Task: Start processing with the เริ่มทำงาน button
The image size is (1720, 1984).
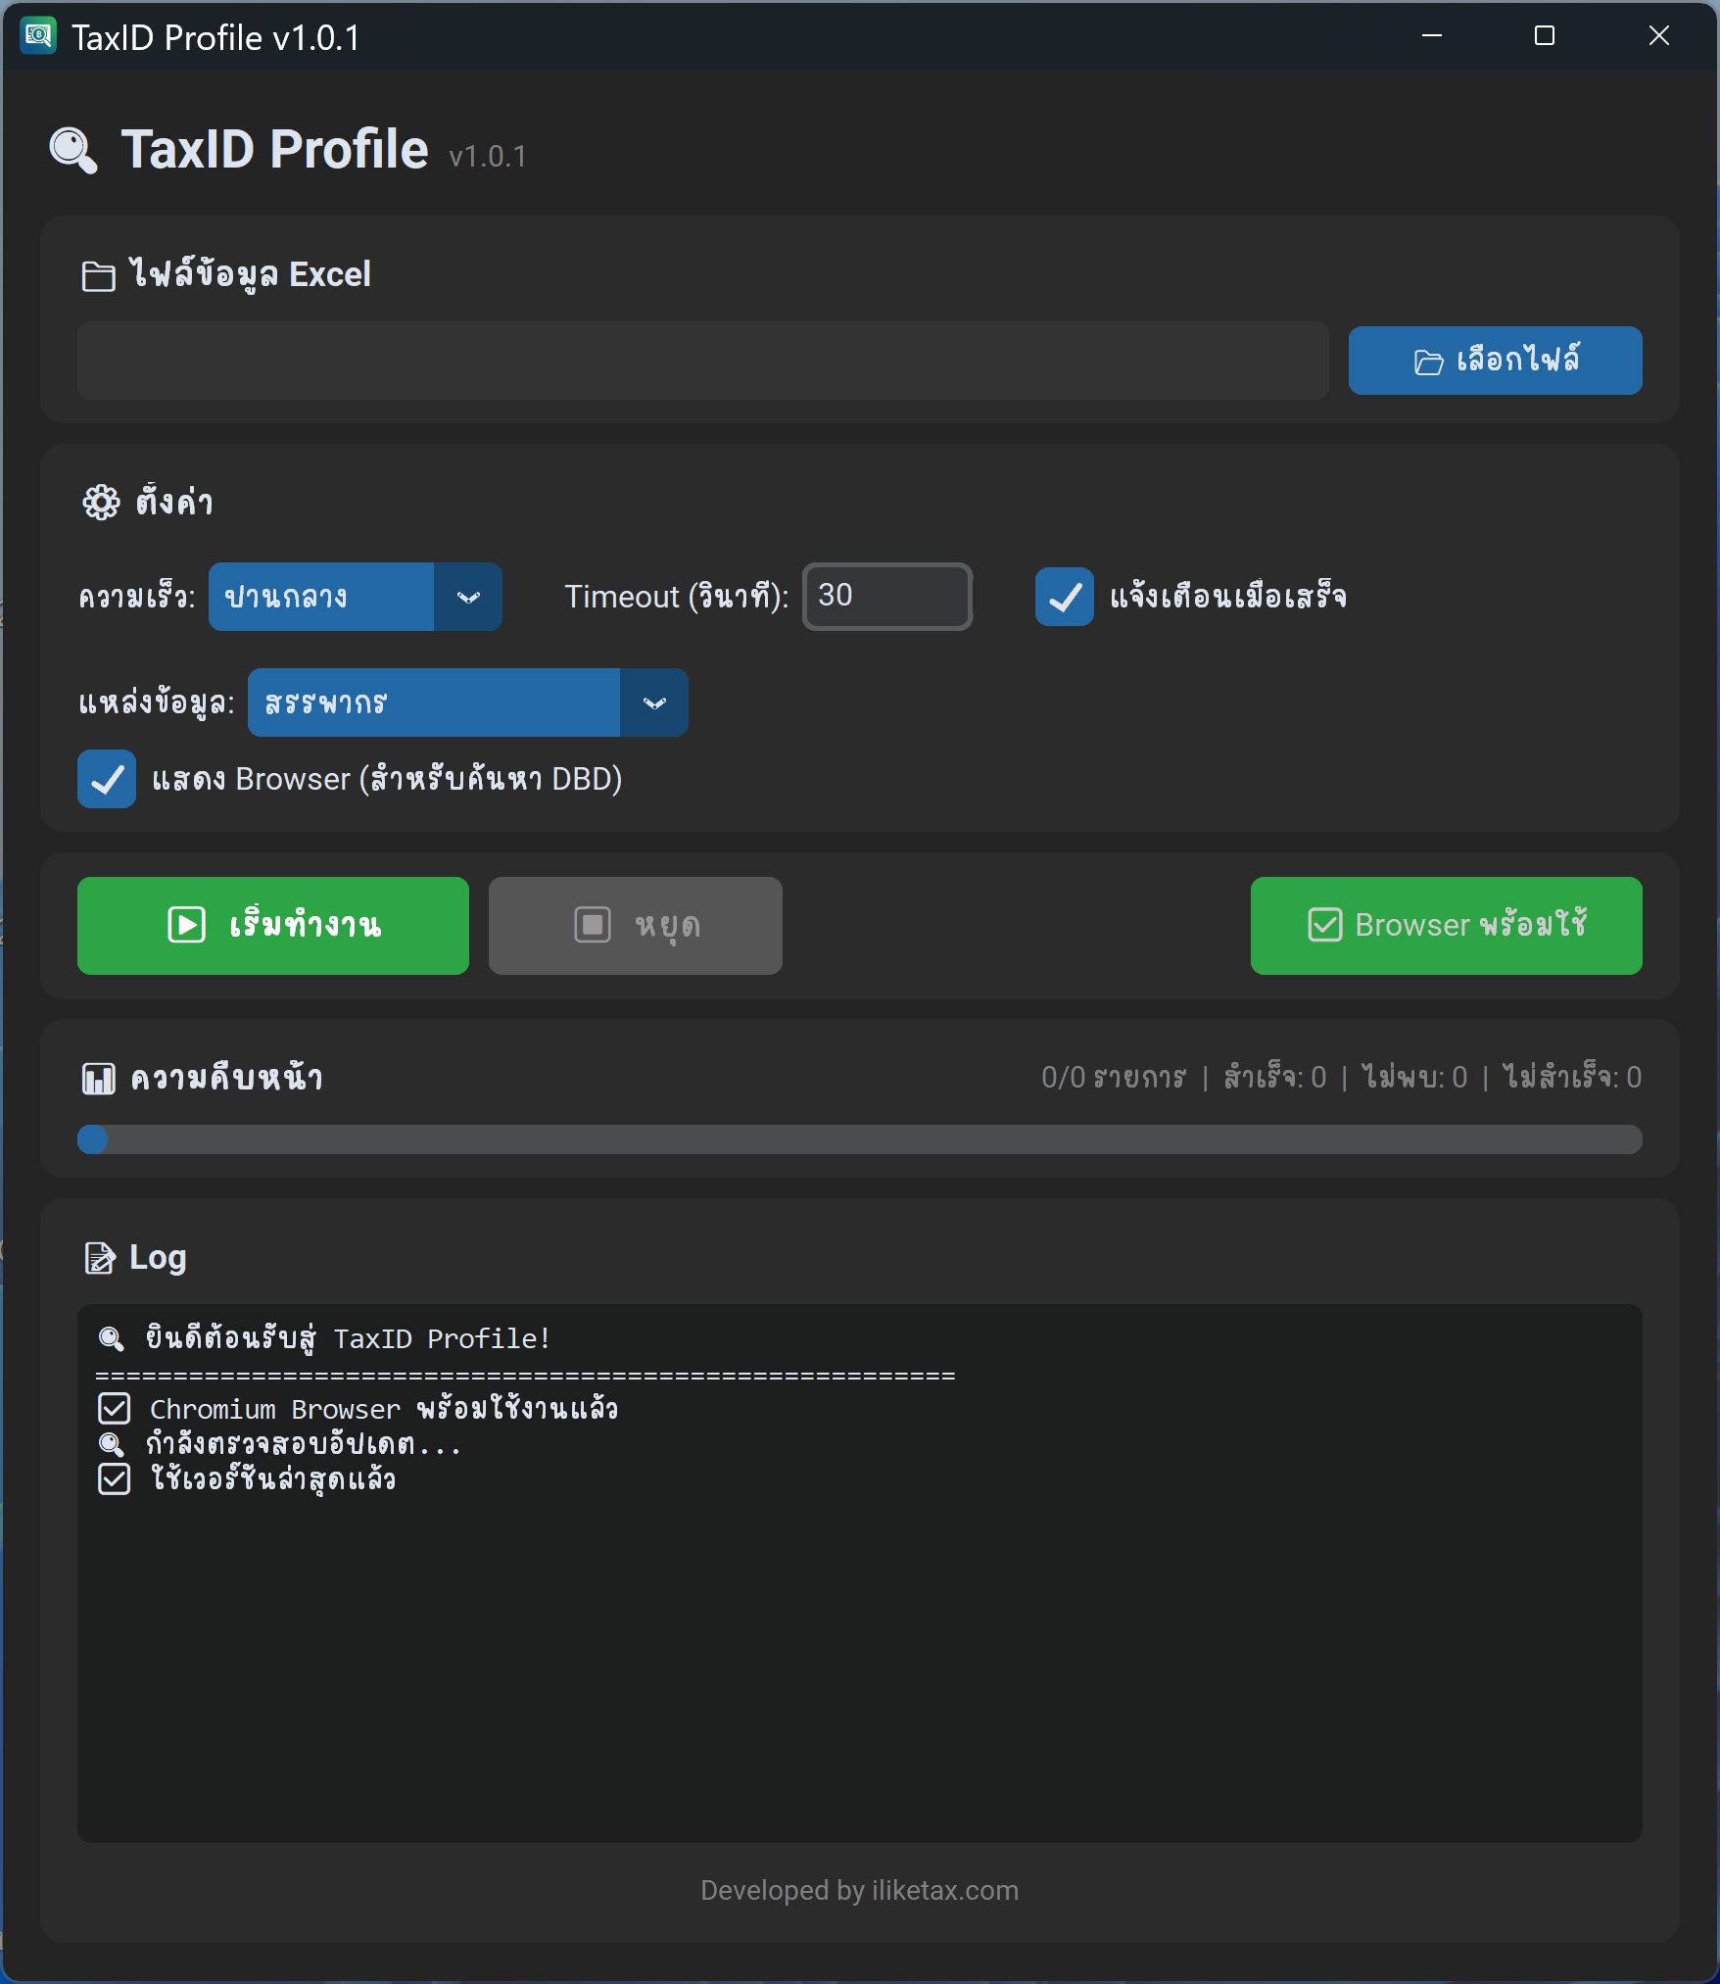Action: [x=273, y=926]
